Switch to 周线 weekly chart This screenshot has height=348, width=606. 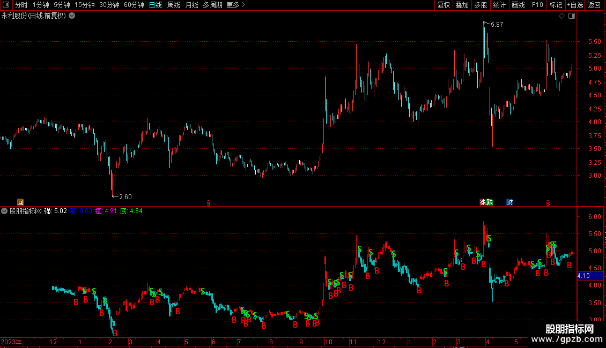pyautogui.click(x=174, y=5)
